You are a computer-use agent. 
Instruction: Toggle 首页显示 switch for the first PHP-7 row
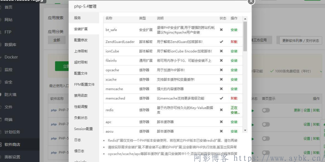tap(266, 110)
